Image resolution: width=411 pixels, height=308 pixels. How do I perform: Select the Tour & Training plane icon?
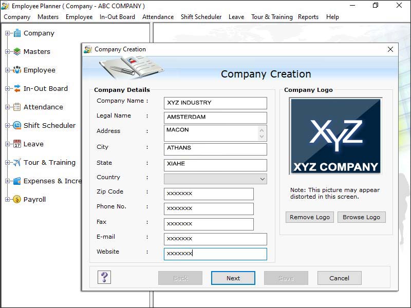(17, 162)
